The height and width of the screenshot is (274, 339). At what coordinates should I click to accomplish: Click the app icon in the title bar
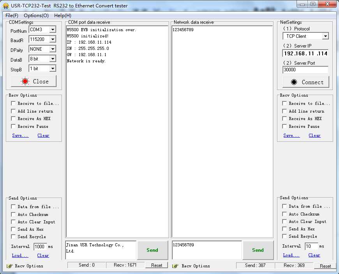[6, 6]
